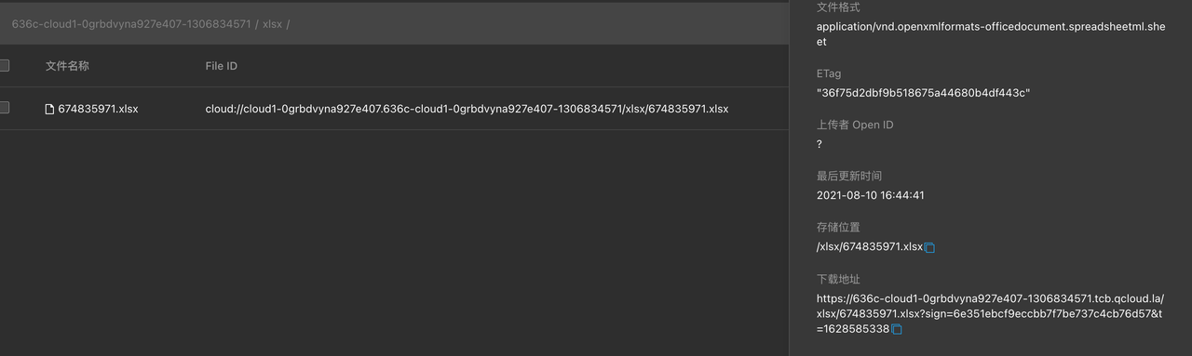Click the File ID column header

pos(222,66)
